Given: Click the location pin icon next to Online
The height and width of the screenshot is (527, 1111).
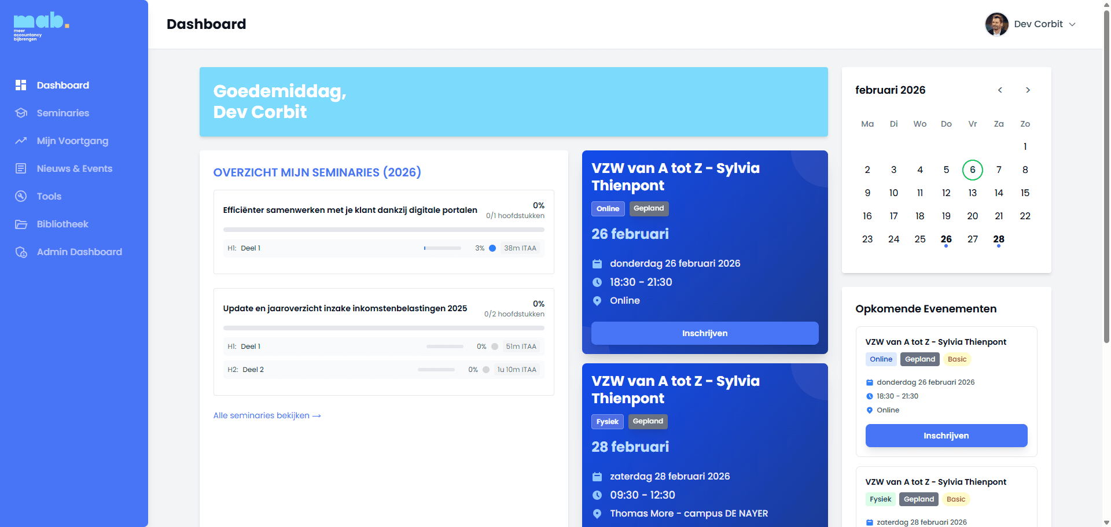Looking at the screenshot, I should coord(597,301).
